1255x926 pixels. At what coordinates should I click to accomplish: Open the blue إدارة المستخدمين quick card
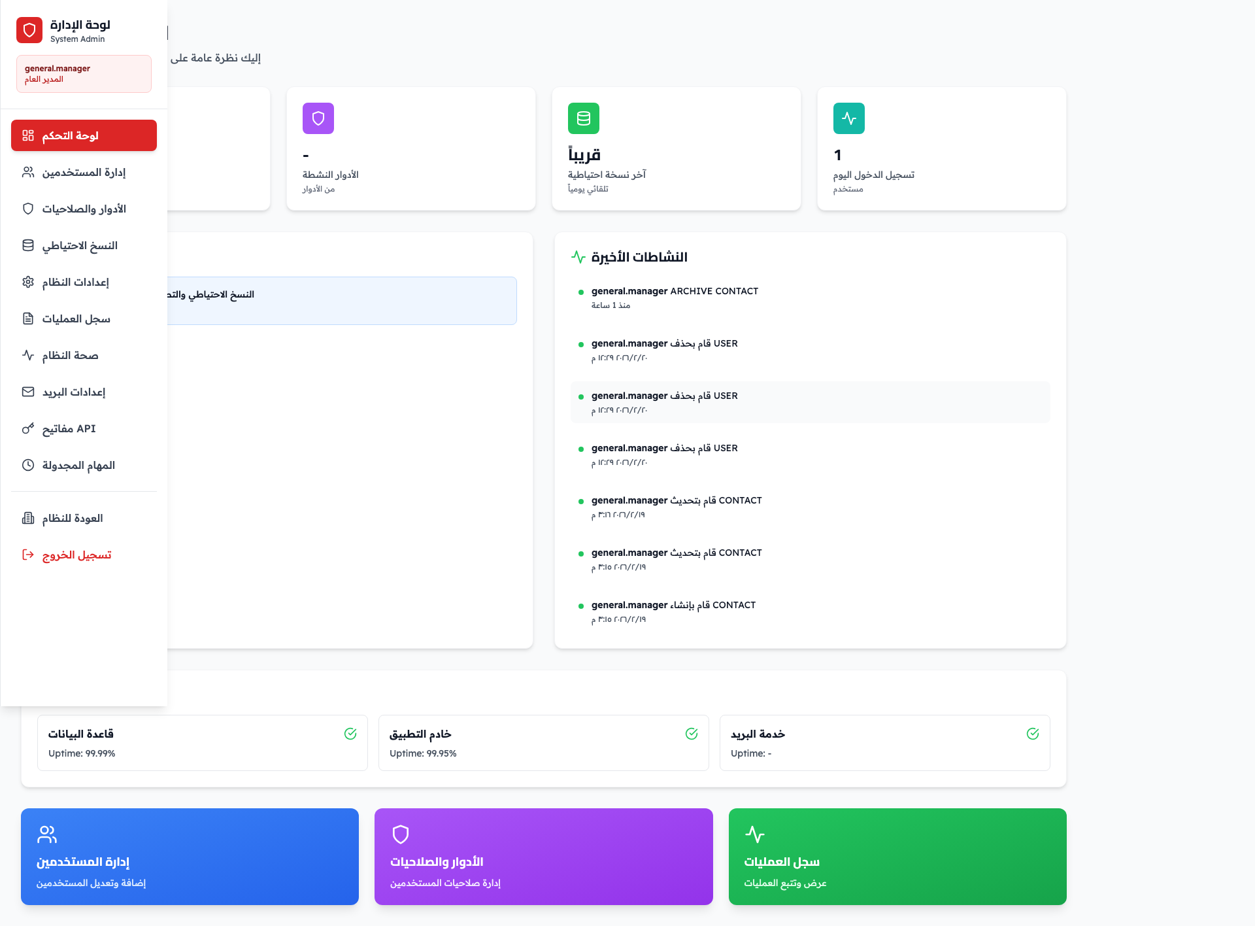click(x=190, y=857)
